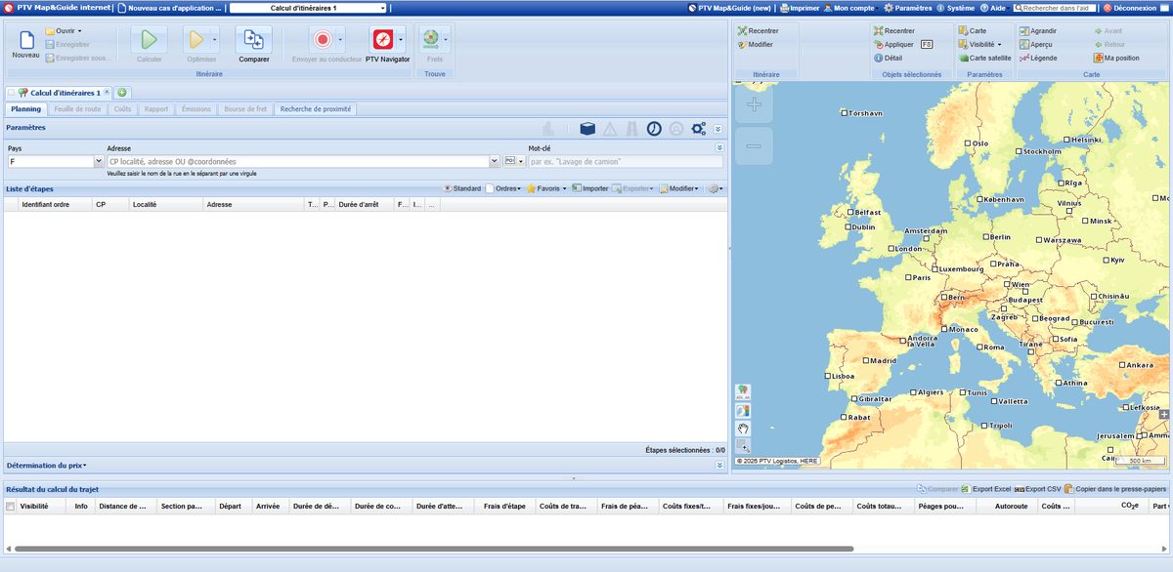Image resolution: width=1173 pixels, height=572 pixels.
Task: Click Importer in the stage list toolbar
Action: point(590,188)
